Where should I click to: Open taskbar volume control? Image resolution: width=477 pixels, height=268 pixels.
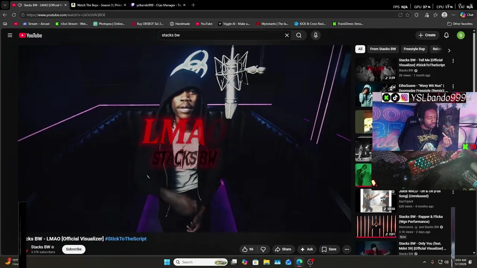[x=446, y=262]
